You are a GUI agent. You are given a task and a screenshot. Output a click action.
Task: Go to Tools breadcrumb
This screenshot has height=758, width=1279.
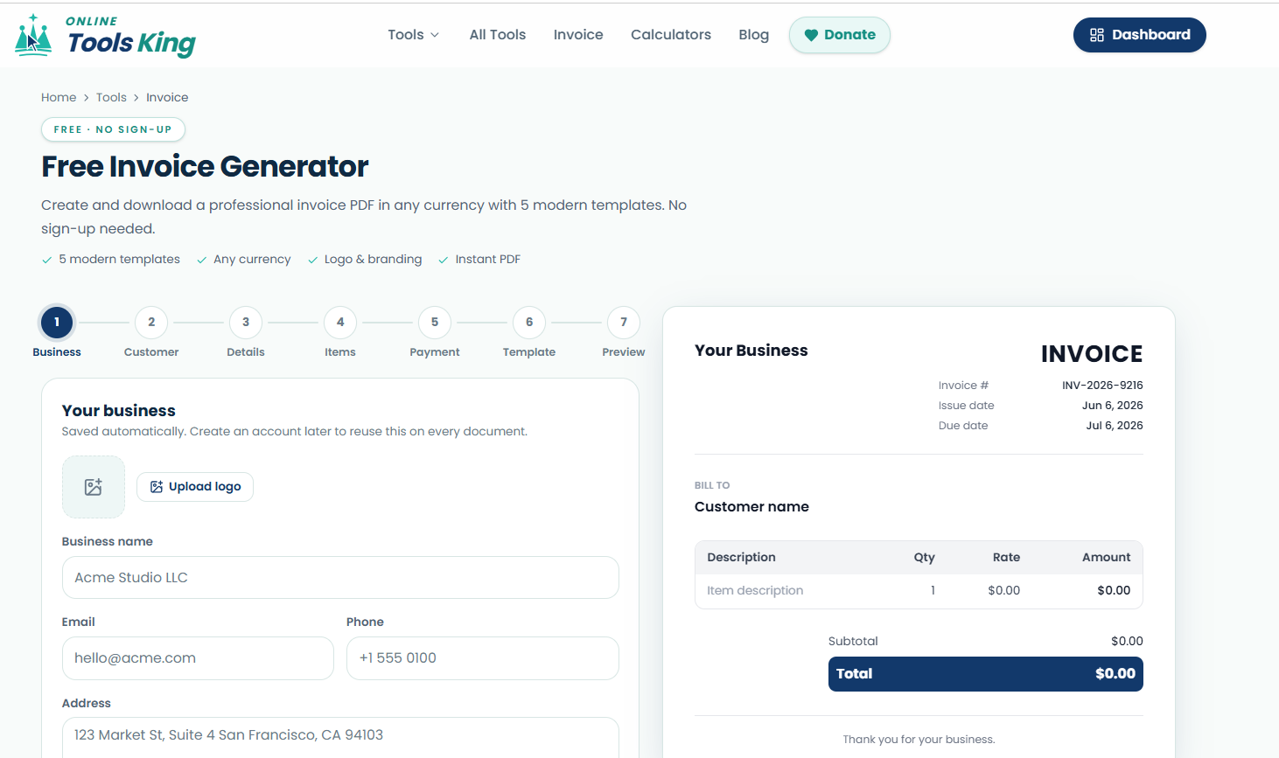pos(111,97)
